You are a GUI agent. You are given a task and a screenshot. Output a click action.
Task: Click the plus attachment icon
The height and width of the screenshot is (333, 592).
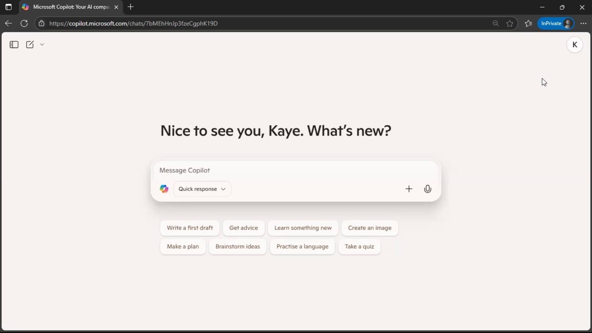pyautogui.click(x=409, y=189)
